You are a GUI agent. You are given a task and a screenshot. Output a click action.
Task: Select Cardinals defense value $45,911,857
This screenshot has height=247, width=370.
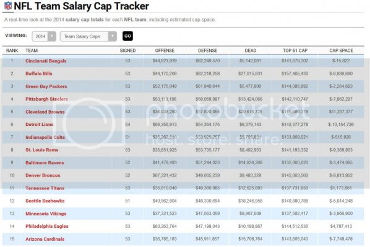click(x=207, y=239)
